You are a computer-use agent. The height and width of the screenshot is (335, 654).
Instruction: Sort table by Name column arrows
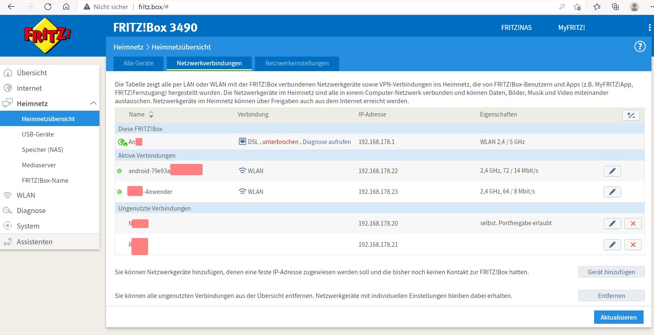click(x=151, y=114)
